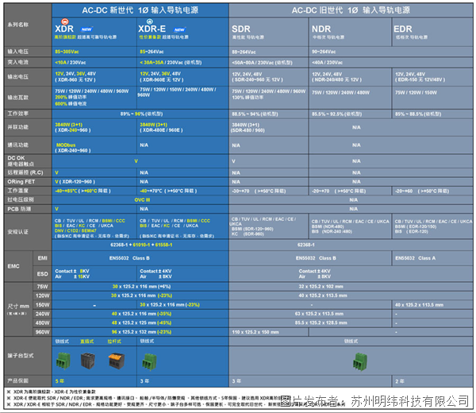Select the green terminal image in old-generation section

360,361
